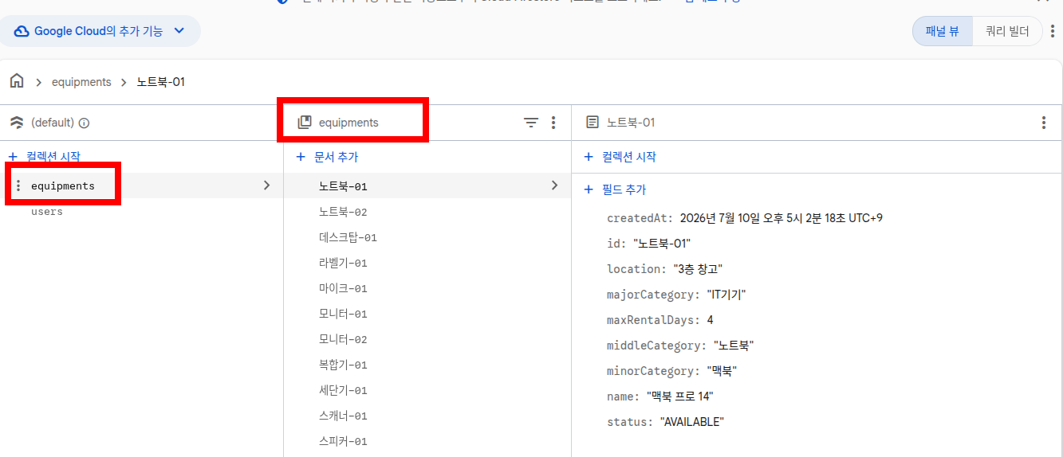Click the middleCategory value "노트북"
This screenshot has width=1063, height=457.
coord(734,346)
